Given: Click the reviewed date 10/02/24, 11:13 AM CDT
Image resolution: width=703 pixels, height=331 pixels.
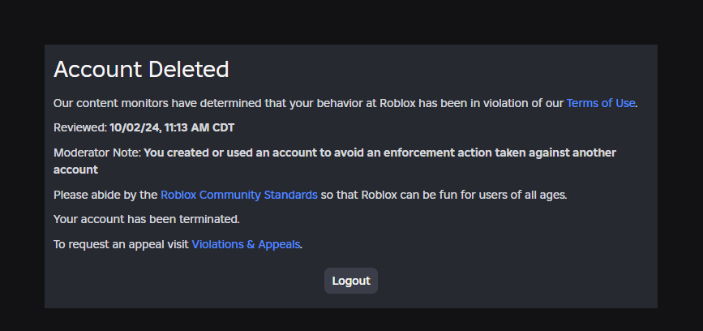Looking at the screenshot, I should [172, 128].
